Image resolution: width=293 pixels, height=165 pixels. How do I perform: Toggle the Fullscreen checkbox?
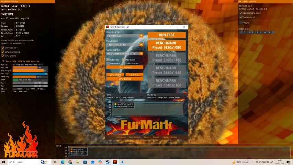(108, 60)
